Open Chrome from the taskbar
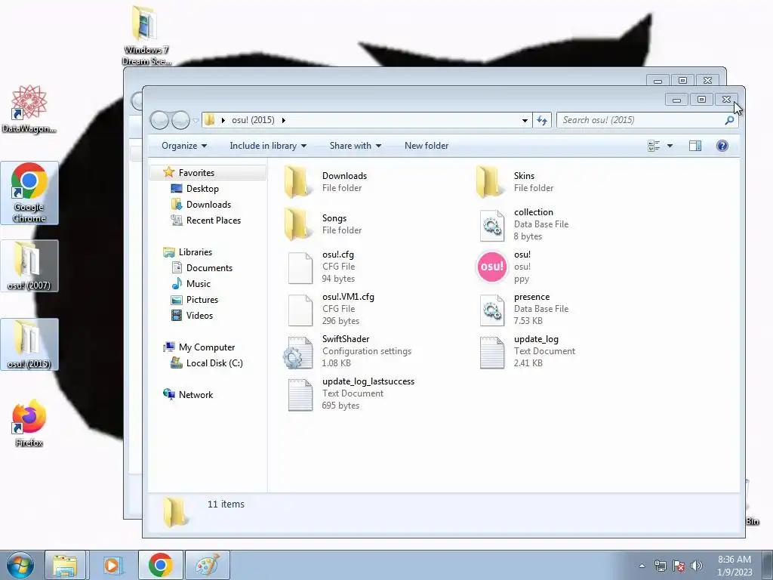Image resolution: width=773 pixels, height=580 pixels. (160, 565)
